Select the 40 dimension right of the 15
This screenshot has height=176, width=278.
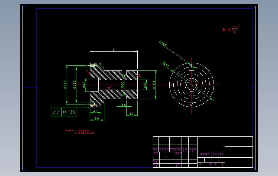131,114
